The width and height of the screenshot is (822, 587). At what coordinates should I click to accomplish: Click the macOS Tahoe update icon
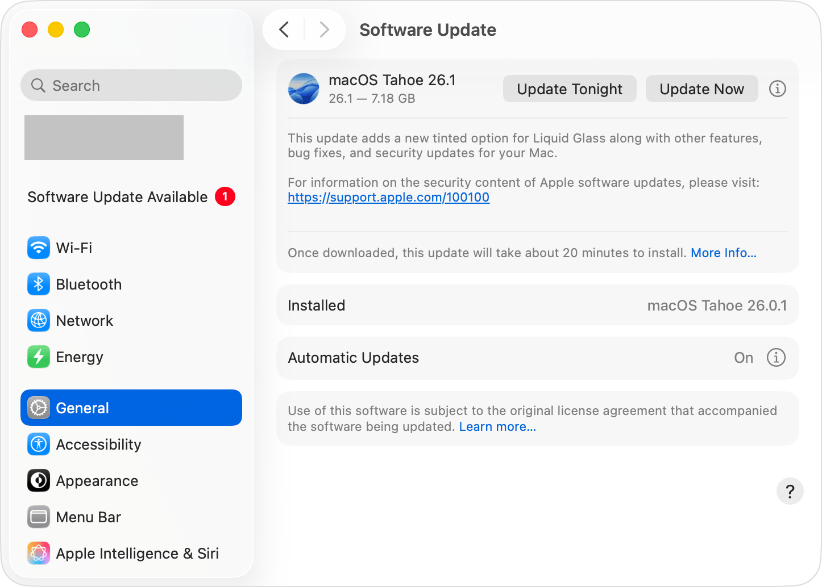304,89
